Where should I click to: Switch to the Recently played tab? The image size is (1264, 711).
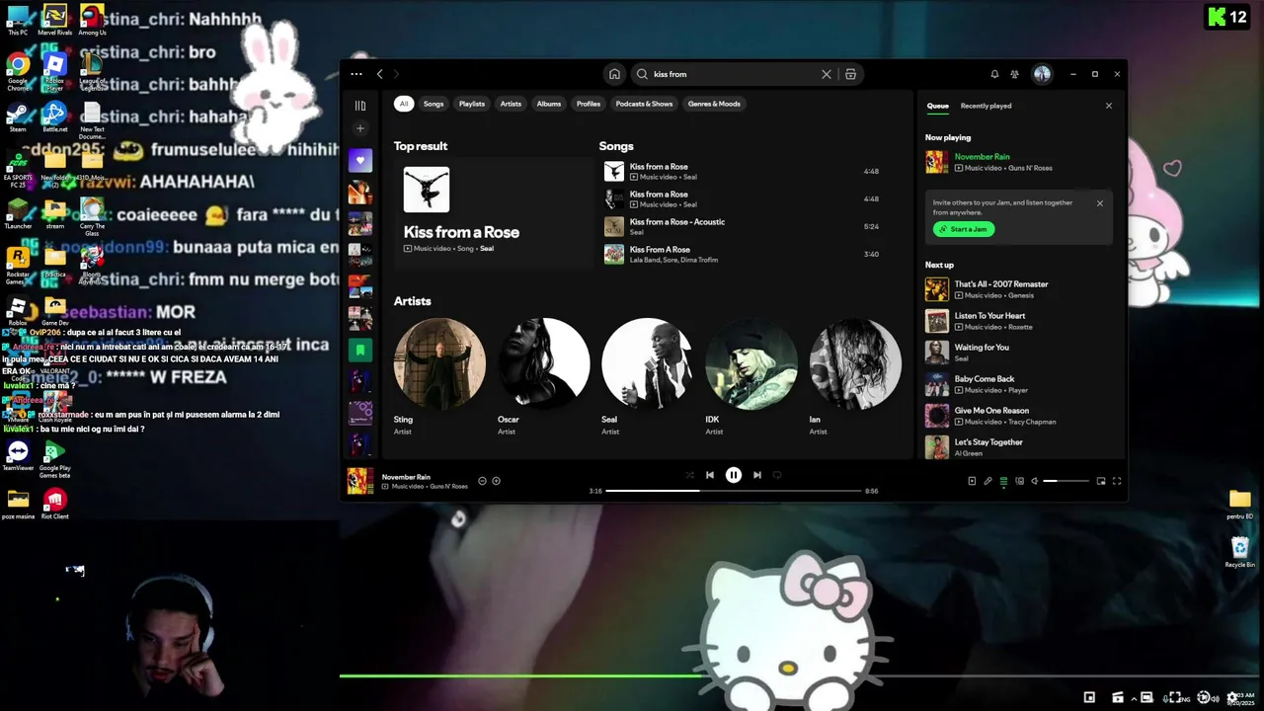coord(986,106)
